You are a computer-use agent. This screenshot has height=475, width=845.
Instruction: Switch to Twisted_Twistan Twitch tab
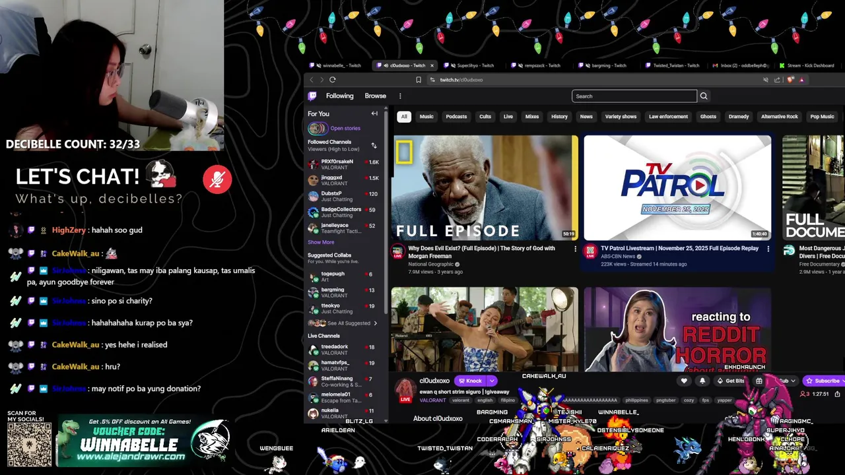coord(672,65)
